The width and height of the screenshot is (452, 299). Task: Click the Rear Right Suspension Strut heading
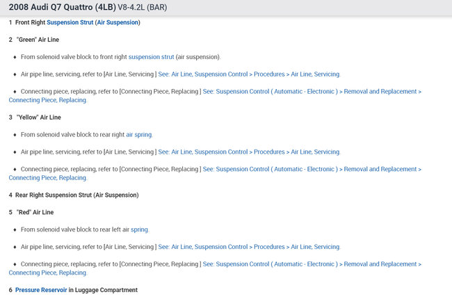click(x=76, y=195)
